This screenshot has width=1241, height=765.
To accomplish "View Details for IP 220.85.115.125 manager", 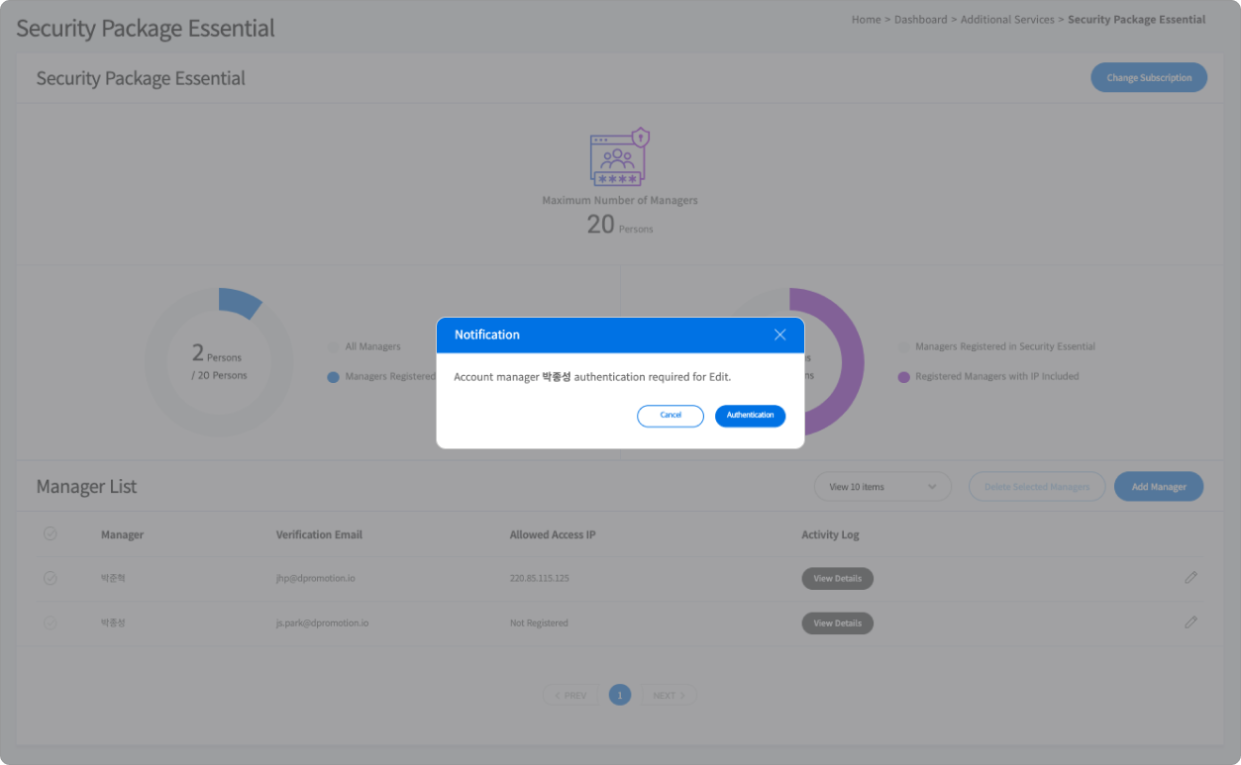I will (x=837, y=578).
